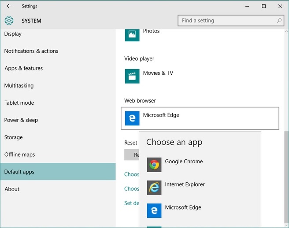Choose the Internet Explorer icon in popup
289x228 pixels.
(154, 188)
